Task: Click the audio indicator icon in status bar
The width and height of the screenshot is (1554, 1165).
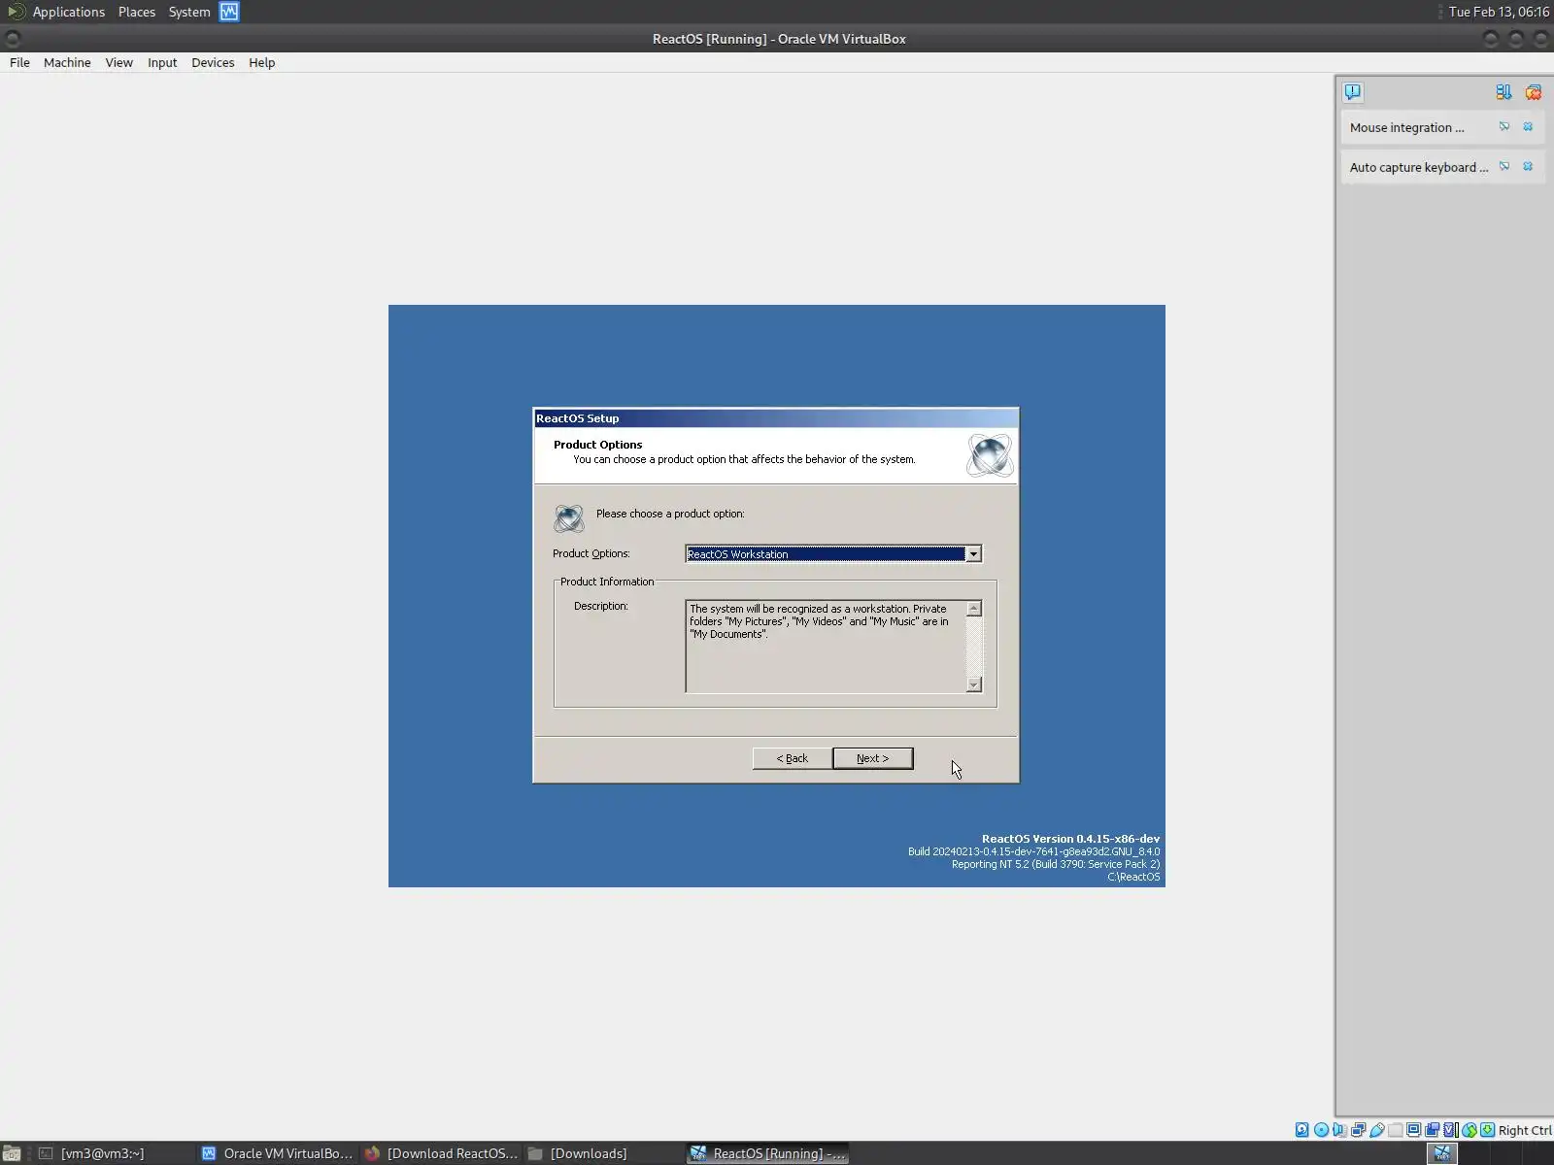Action: click(1339, 1130)
